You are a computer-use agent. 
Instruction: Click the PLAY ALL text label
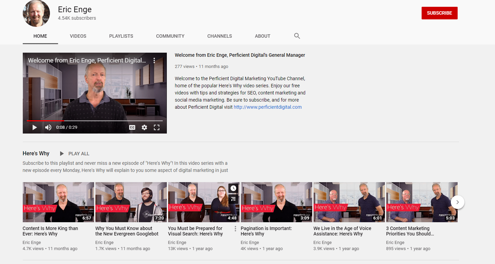click(x=79, y=154)
